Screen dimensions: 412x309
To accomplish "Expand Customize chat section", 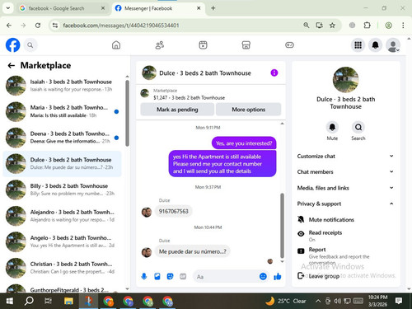I will point(345,156).
